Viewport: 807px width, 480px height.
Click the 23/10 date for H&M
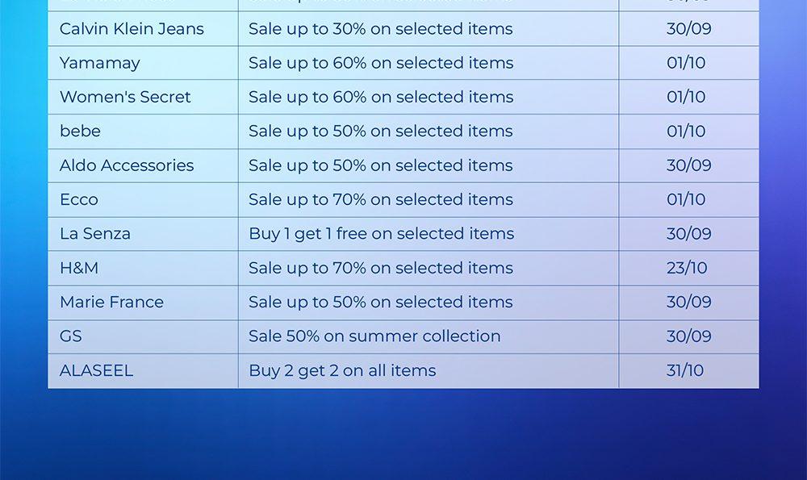click(x=687, y=268)
